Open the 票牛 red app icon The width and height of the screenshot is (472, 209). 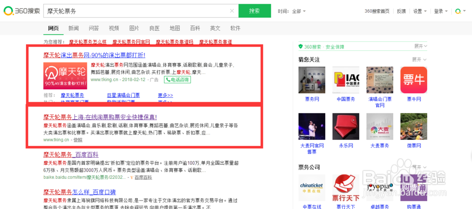tap(413, 80)
